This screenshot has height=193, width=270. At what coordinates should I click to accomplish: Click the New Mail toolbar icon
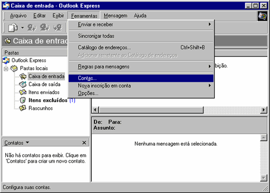pos(13,28)
